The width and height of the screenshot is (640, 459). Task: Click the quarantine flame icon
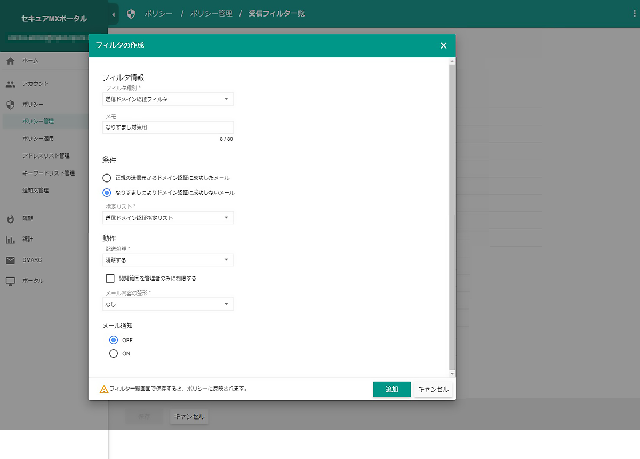pyautogui.click(x=10, y=218)
